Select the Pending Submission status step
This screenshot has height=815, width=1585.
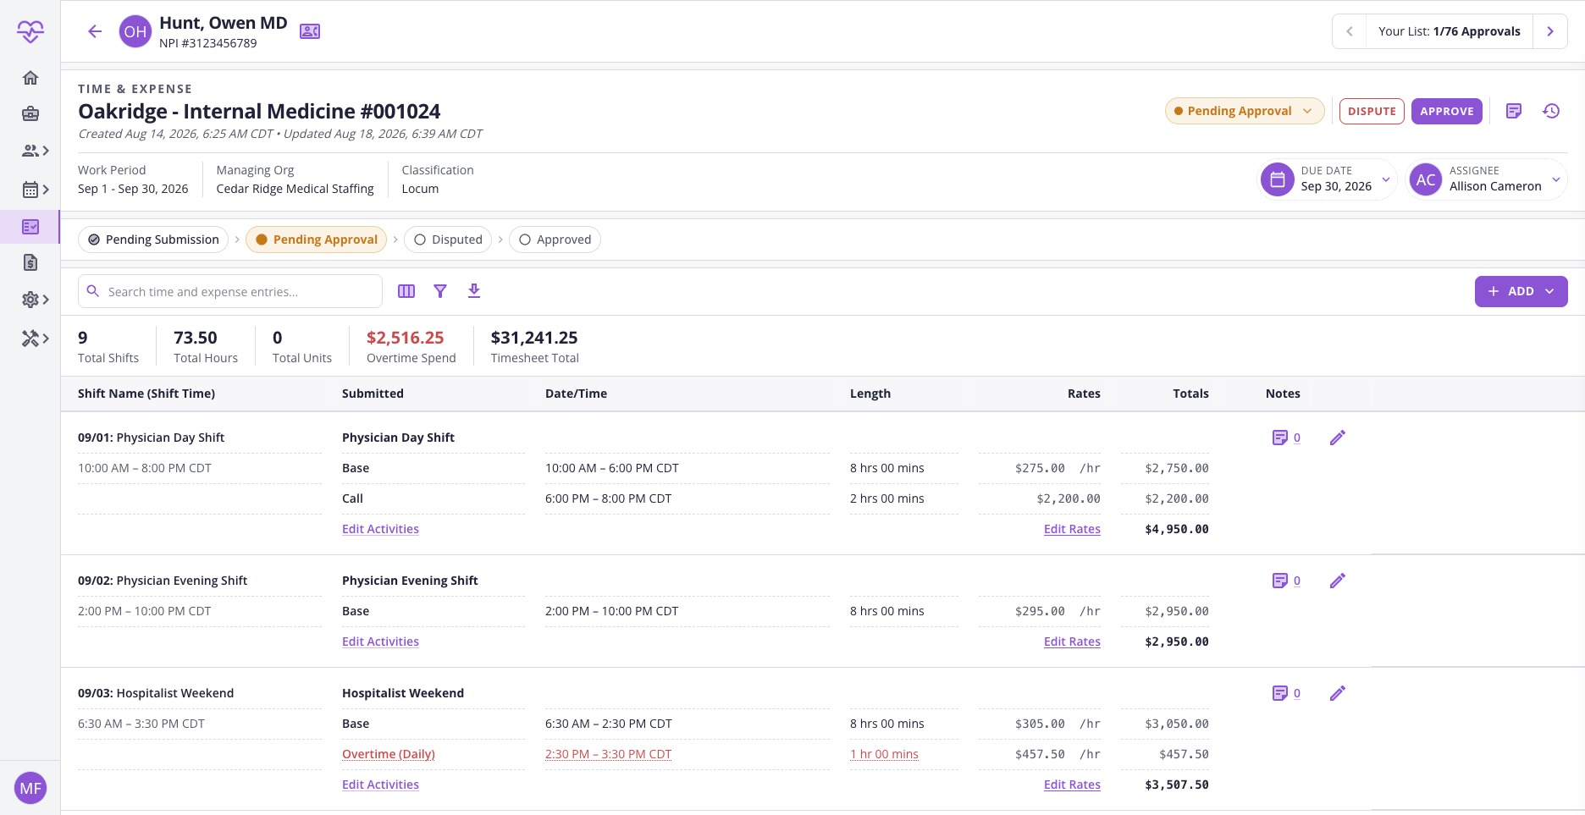153,240
